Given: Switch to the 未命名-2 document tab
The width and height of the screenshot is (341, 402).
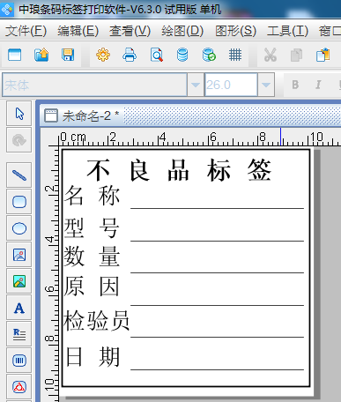Looking at the screenshot, I should pos(82,115).
